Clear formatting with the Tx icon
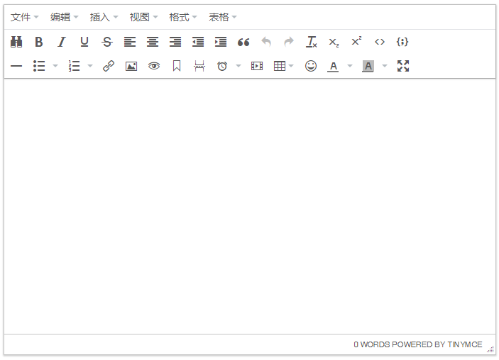The width and height of the screenshot is (499, 360). [x=312, y=42]
